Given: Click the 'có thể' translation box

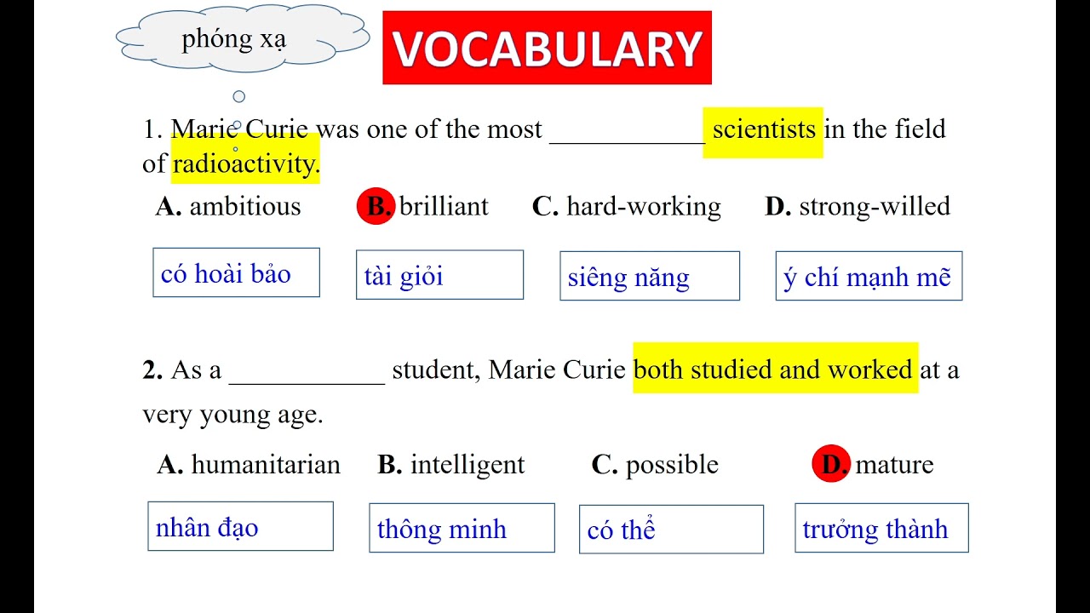Looking at the screenshot, I should pos(671,529).
